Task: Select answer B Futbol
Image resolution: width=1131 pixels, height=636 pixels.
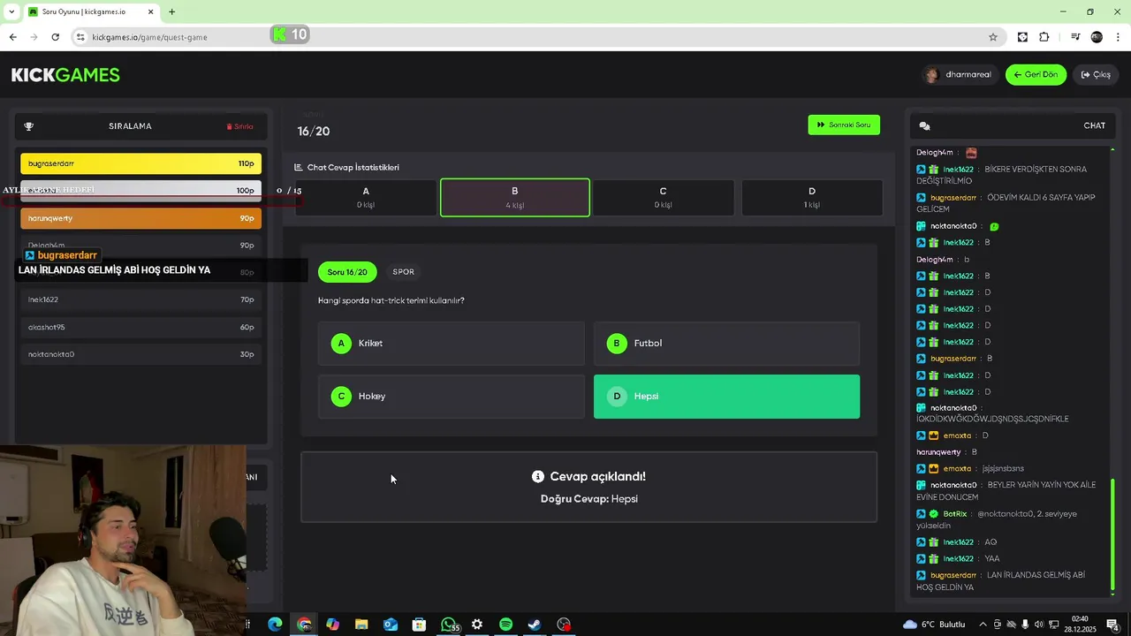Action: click(726, 344)
